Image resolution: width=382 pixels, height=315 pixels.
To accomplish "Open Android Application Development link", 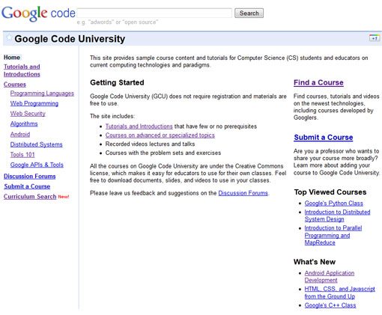I will click(330, 276).
